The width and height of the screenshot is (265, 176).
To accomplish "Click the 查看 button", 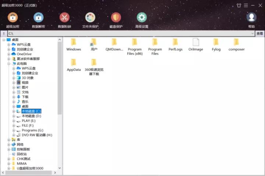I will click(x=260, y=34).
